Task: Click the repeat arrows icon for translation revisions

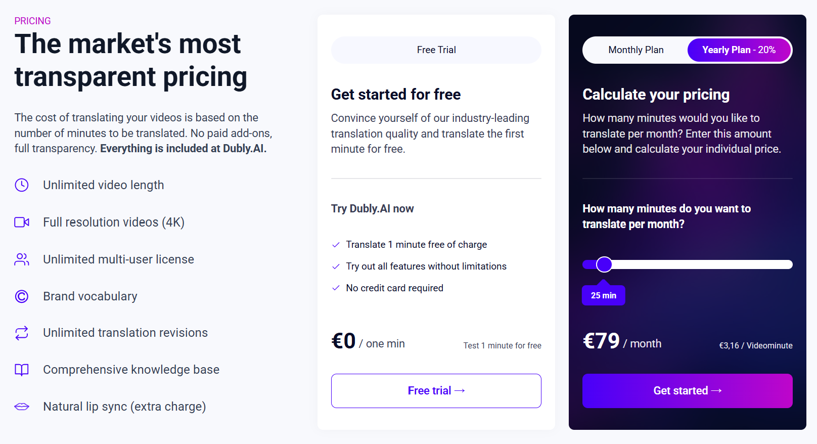Action: 22,333
